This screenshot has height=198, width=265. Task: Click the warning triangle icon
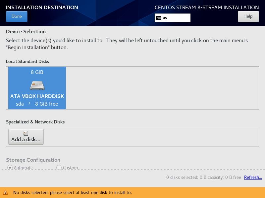point(5,192)
